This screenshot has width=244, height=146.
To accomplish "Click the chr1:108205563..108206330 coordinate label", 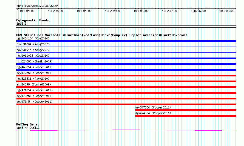I will tap(37, 6).
